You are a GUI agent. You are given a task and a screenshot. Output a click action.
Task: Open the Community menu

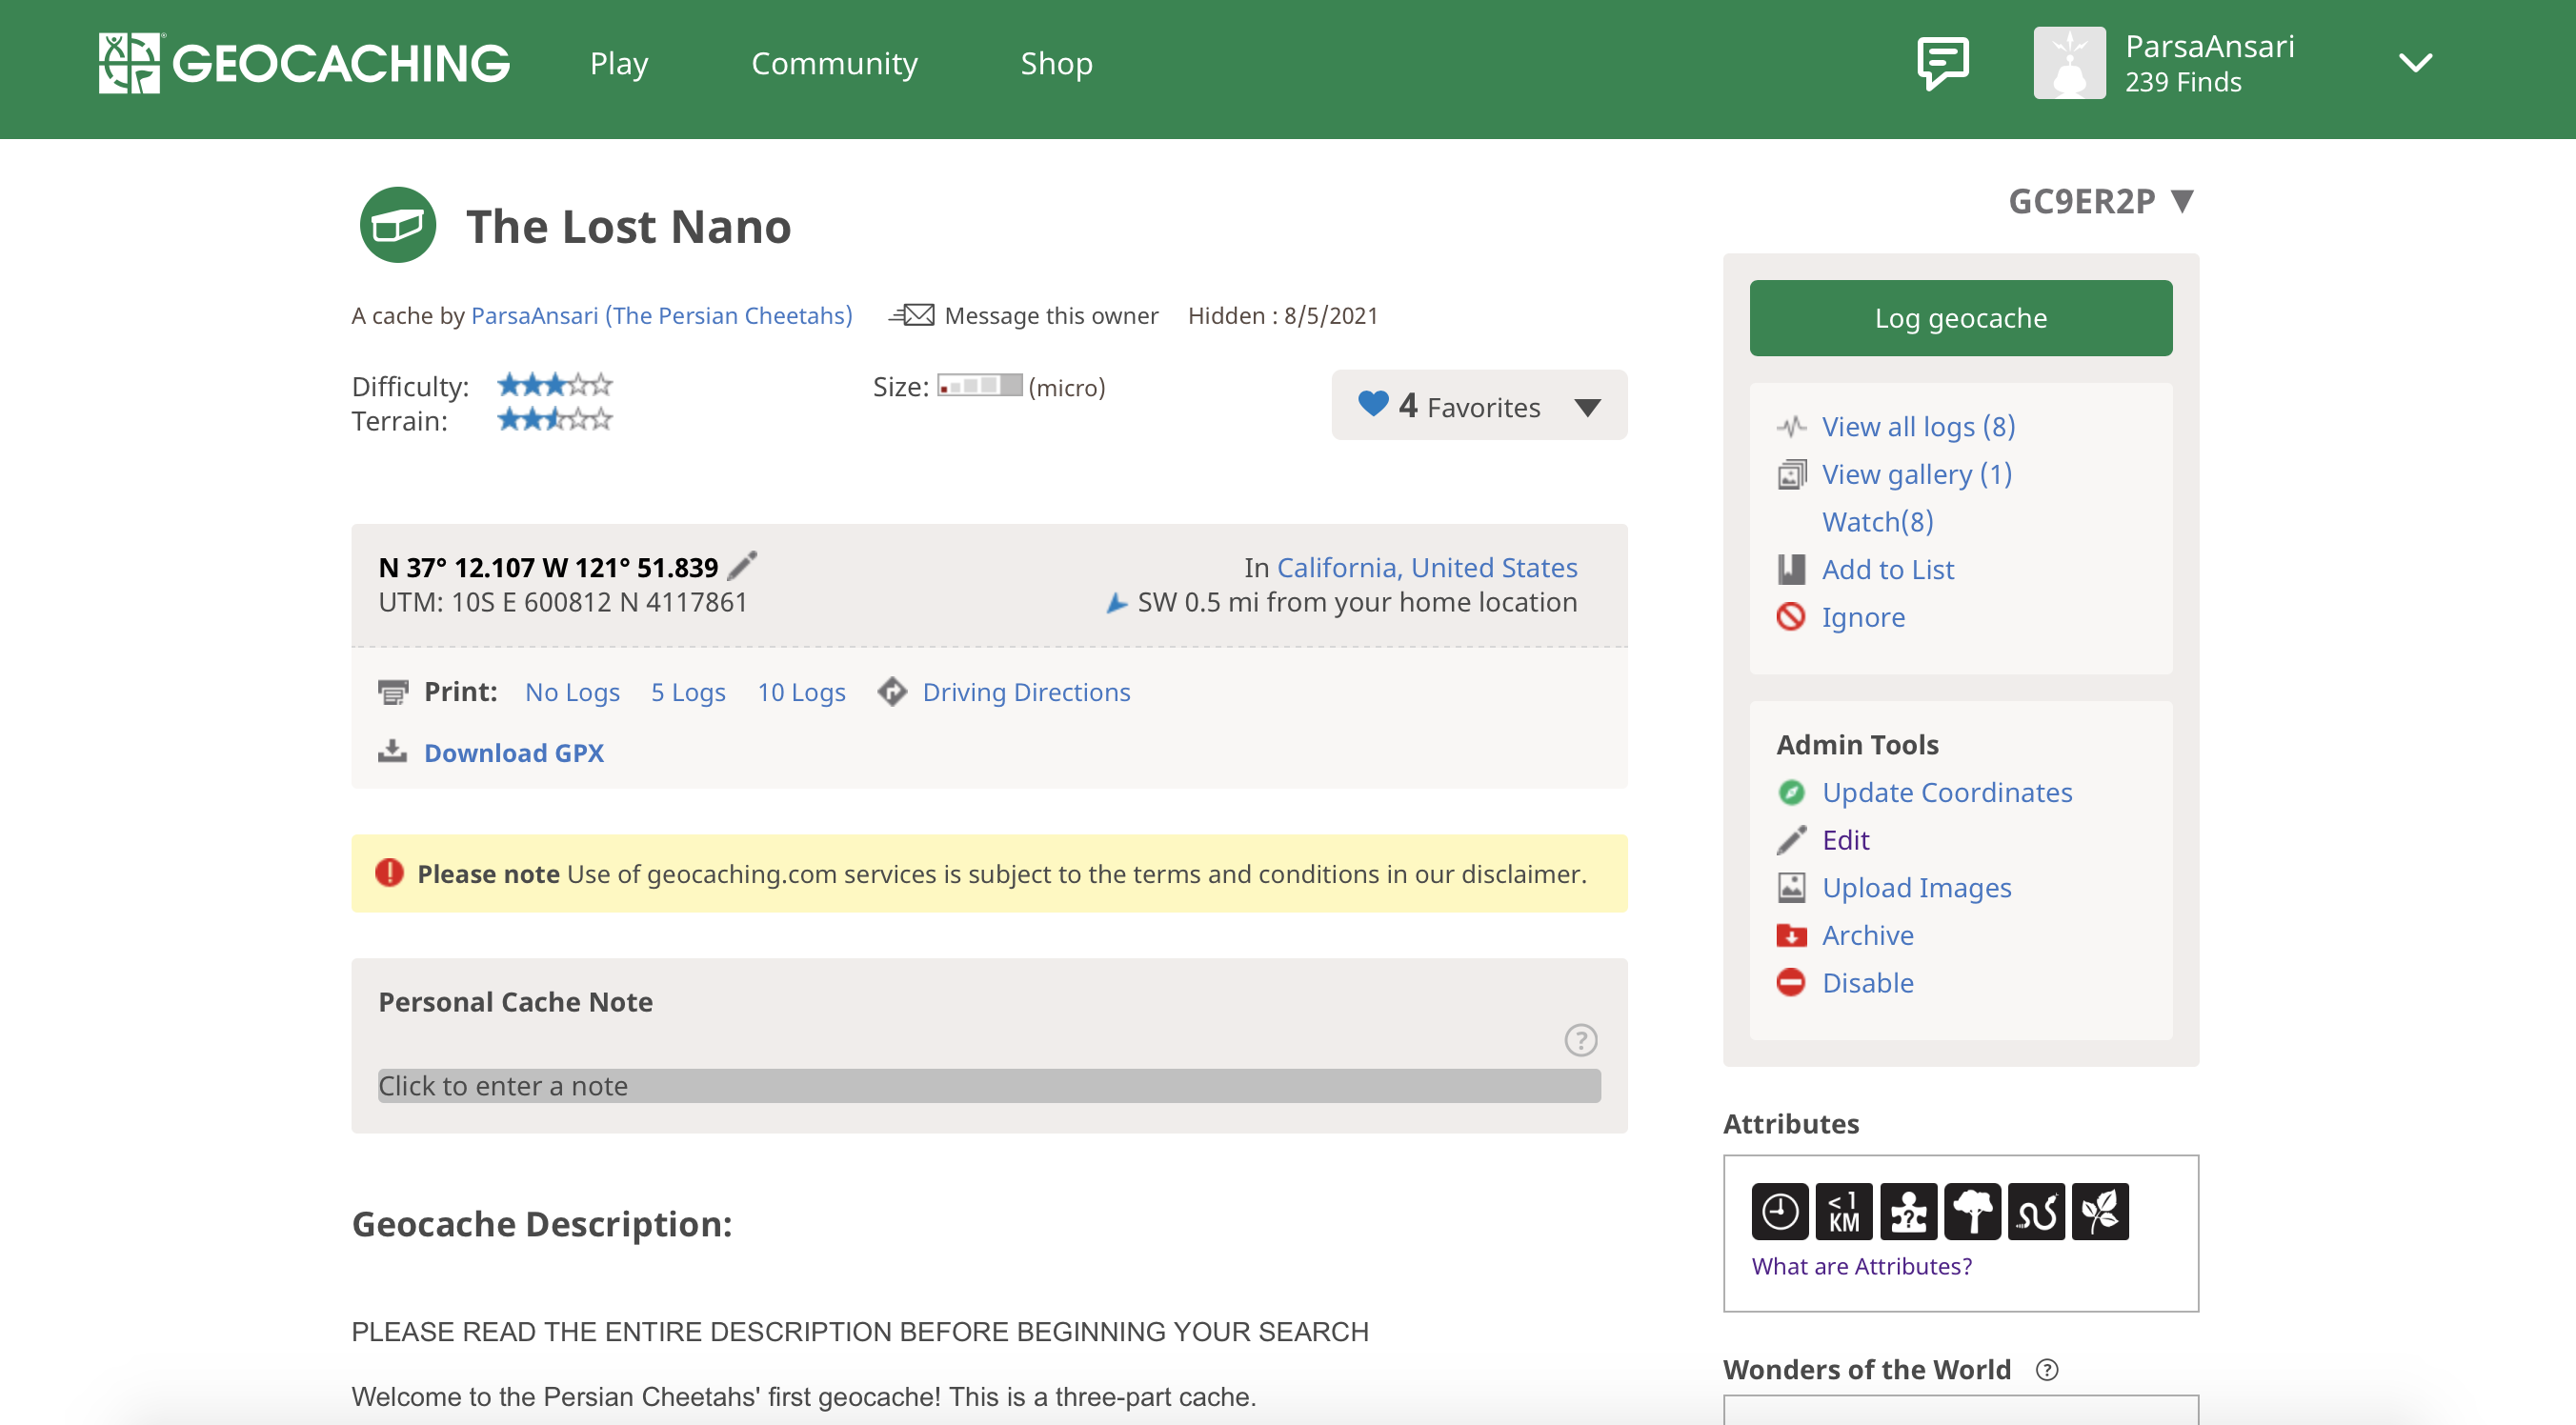(834, 63)
